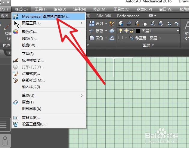
Task: Open the 注释(N) menu
Action: pyautogui.click(x=79, y=9)
